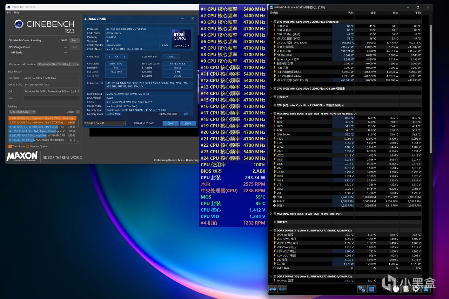Image resolution: width=449 pixels, height=299 pixels.
Task: Open the File menu in Cinebench
Action: 9,13
